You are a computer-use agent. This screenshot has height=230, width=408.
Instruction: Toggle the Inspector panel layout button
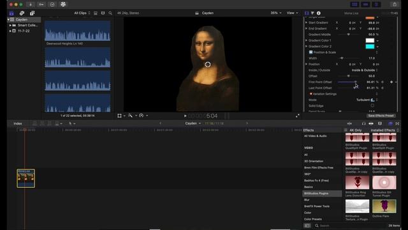[x=376, y=4]
